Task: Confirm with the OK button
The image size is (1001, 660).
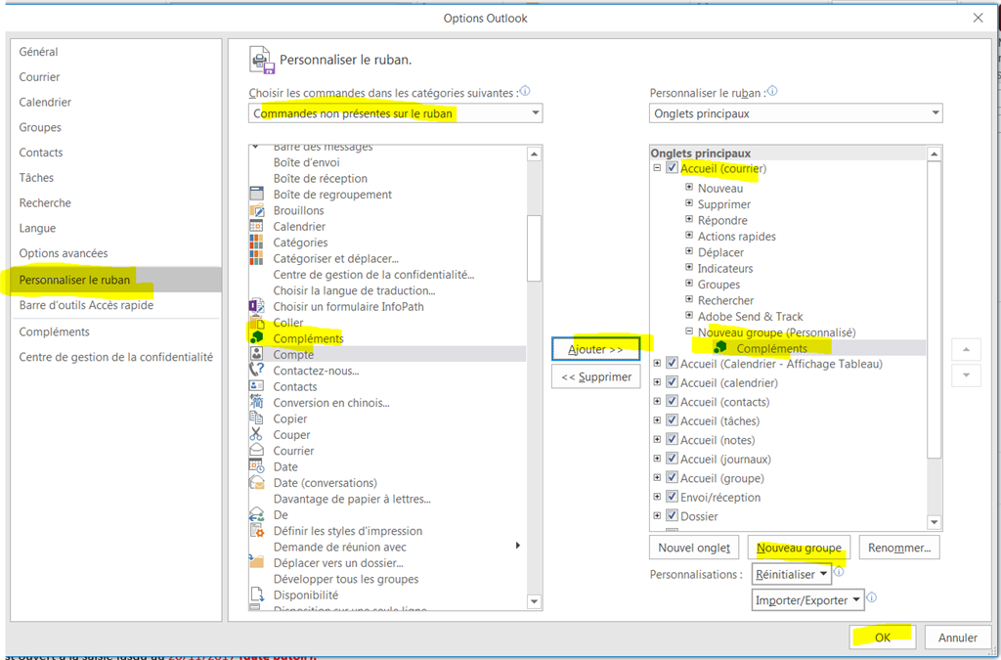Action: pyautogui.click(x=883, y=637)
